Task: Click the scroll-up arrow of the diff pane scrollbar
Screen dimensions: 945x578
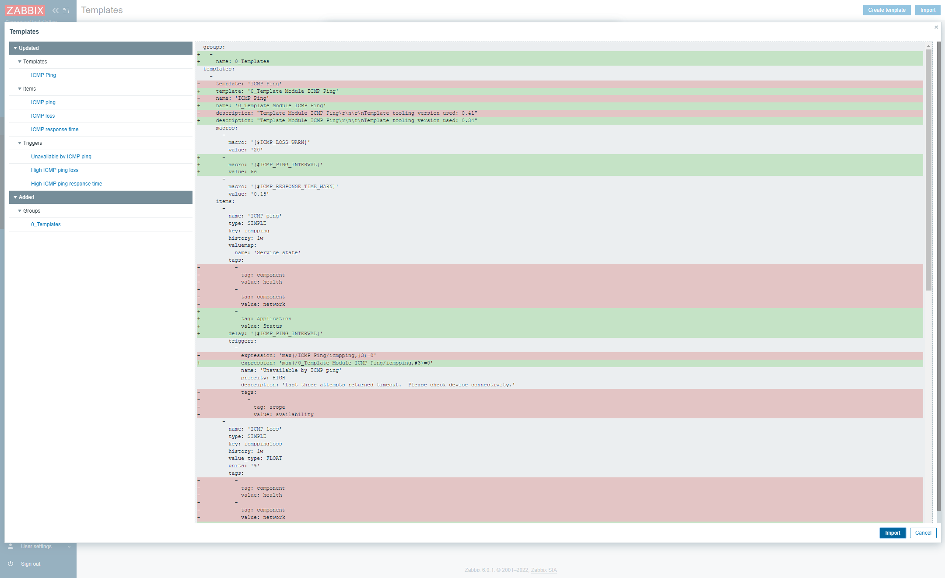Action: (928, 46)
